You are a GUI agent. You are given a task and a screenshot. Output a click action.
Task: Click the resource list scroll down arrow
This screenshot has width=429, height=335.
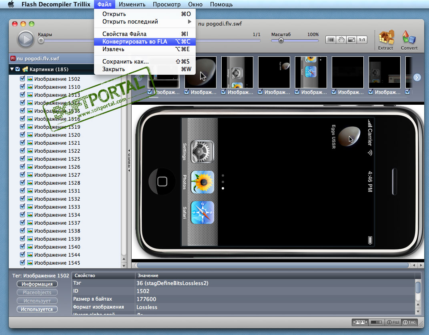point(124,265)
